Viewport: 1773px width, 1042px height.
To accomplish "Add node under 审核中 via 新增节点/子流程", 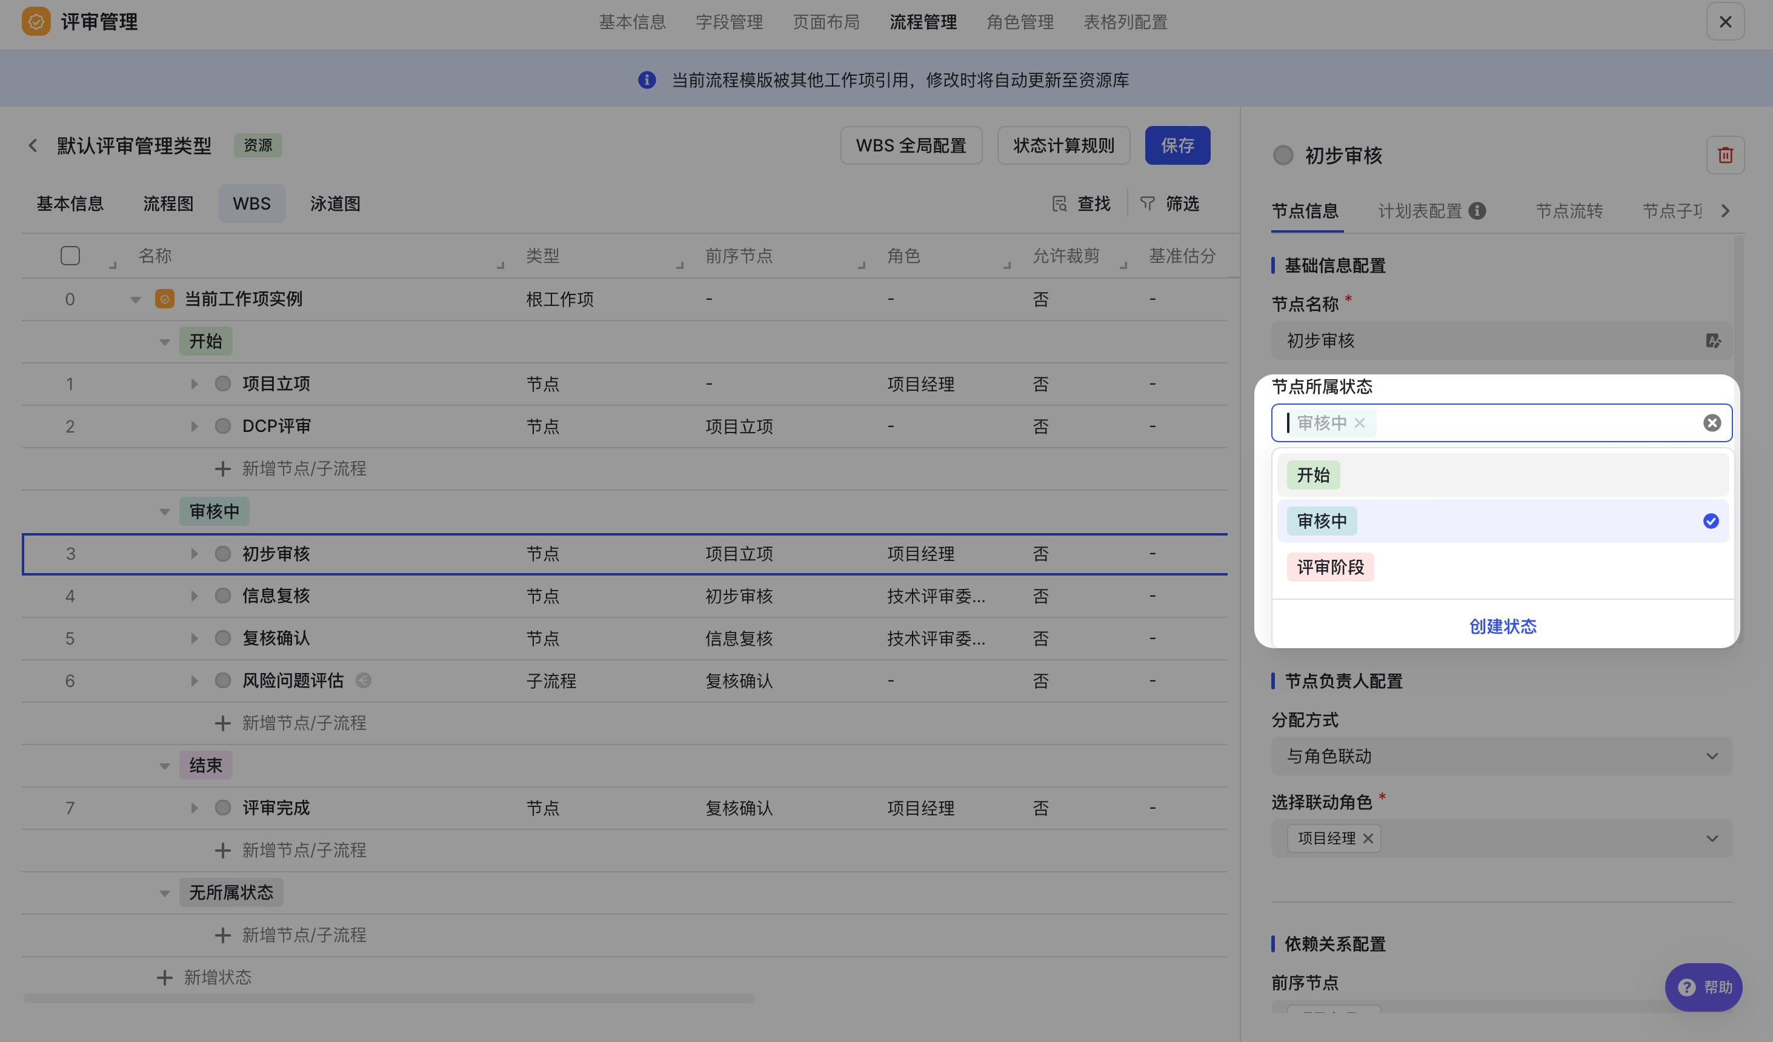I will 290,723.
